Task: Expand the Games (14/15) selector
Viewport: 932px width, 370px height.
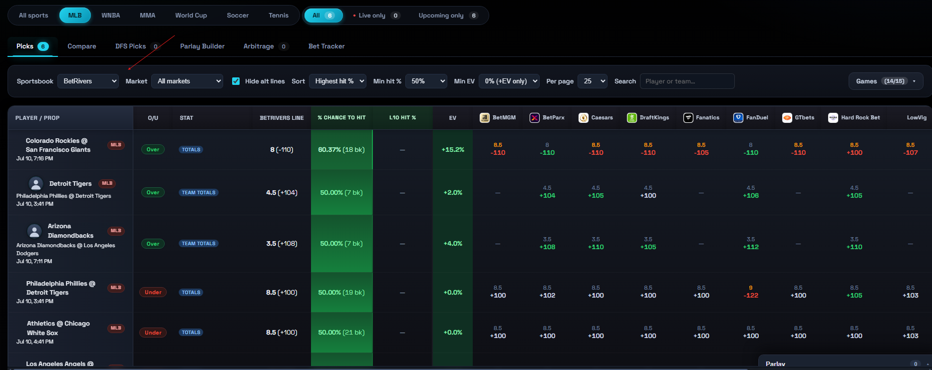Action: click(x=886, y=81)
